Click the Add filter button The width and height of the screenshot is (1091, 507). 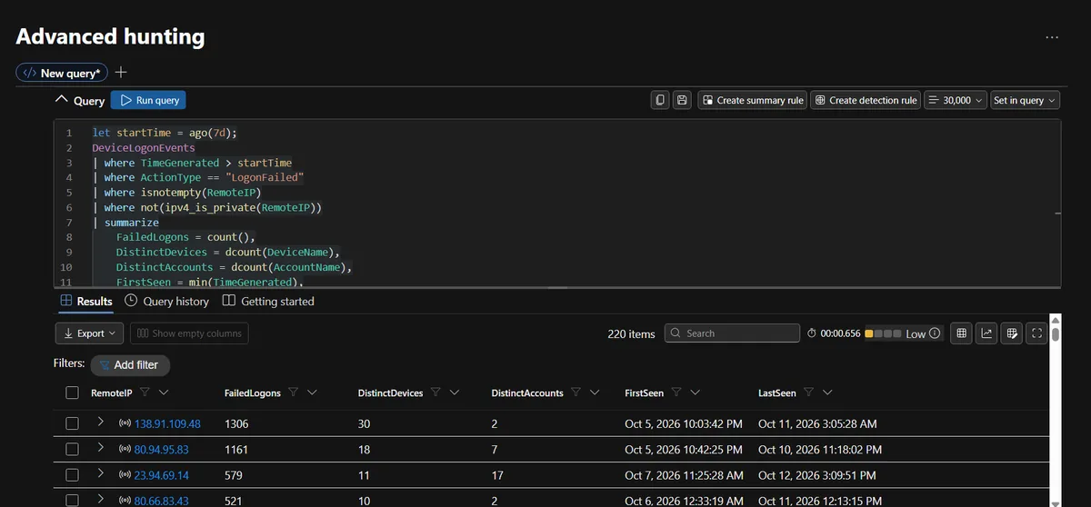click(129, 364)
